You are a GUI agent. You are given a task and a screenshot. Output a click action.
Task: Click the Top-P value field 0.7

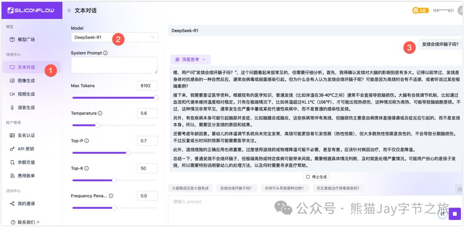(x=147, y=141)
